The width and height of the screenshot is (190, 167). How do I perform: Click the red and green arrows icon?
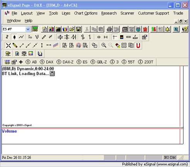(154, 29)
